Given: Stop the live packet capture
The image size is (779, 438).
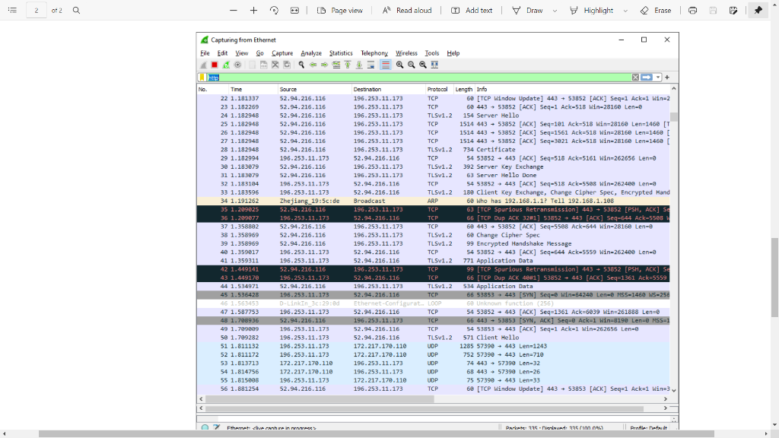Looking at the screenshot, I should (215, 65).
